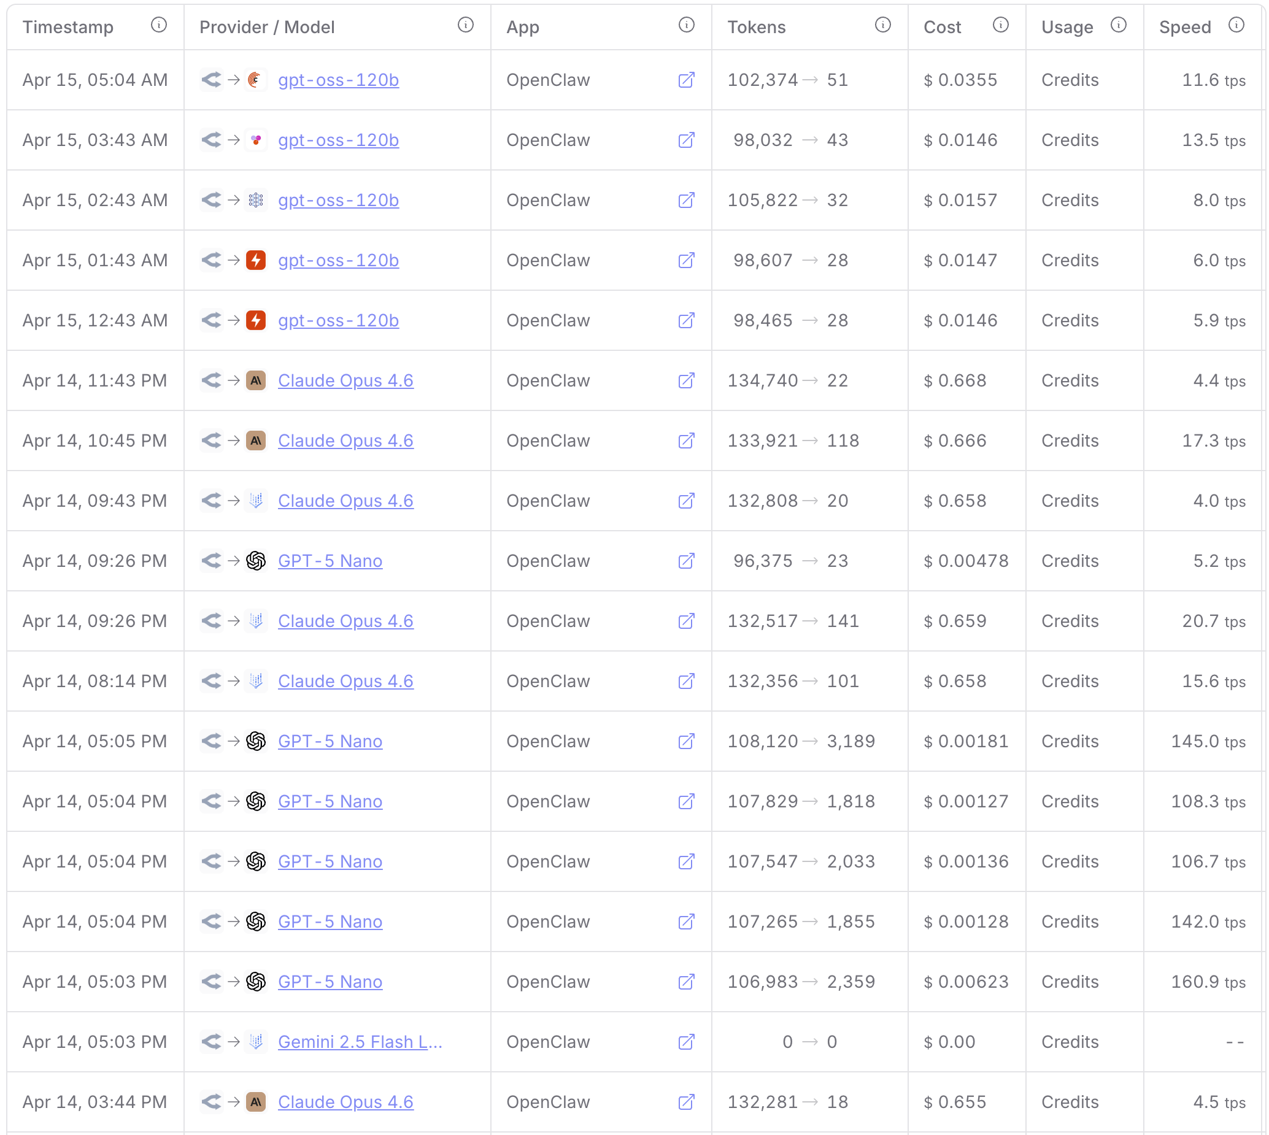
Task: Open Claude Opus 4.6 link in 03:44 PM row
Action: click(345, 1102)
